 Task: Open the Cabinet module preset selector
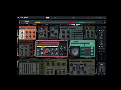(x=80, y=43)
